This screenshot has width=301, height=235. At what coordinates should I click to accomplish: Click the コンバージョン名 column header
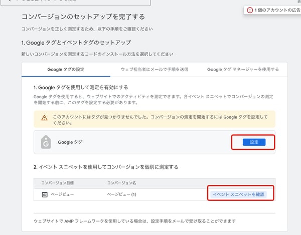coord(121,183)
